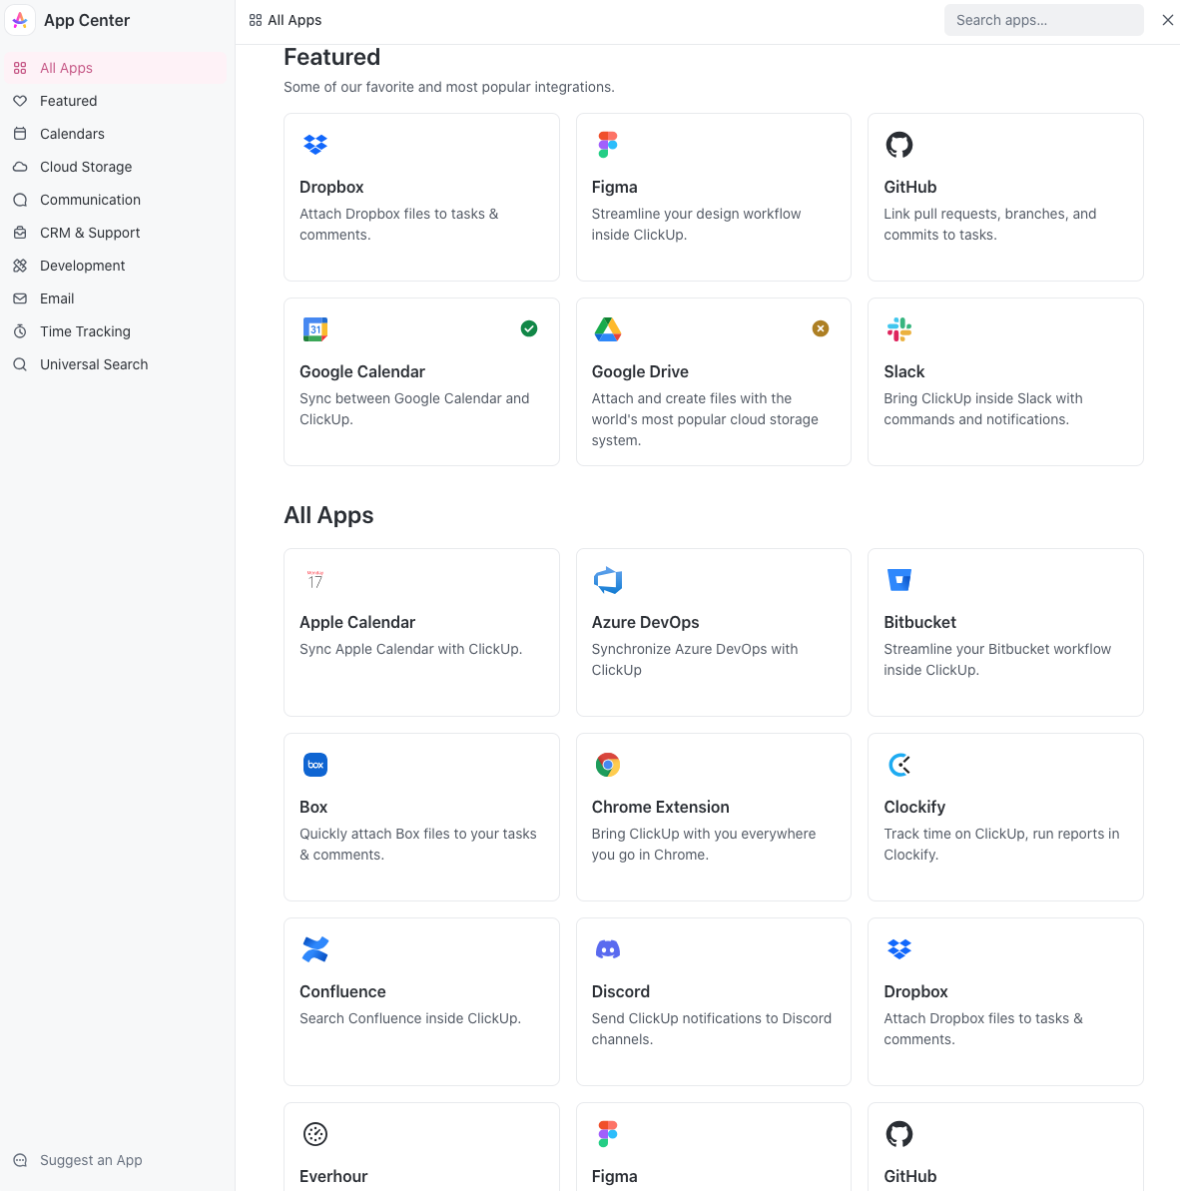Viewport: 1180px width, 1191px height.
Task: Click the ClickUp App Center logo icon
Action: point(21,21)
